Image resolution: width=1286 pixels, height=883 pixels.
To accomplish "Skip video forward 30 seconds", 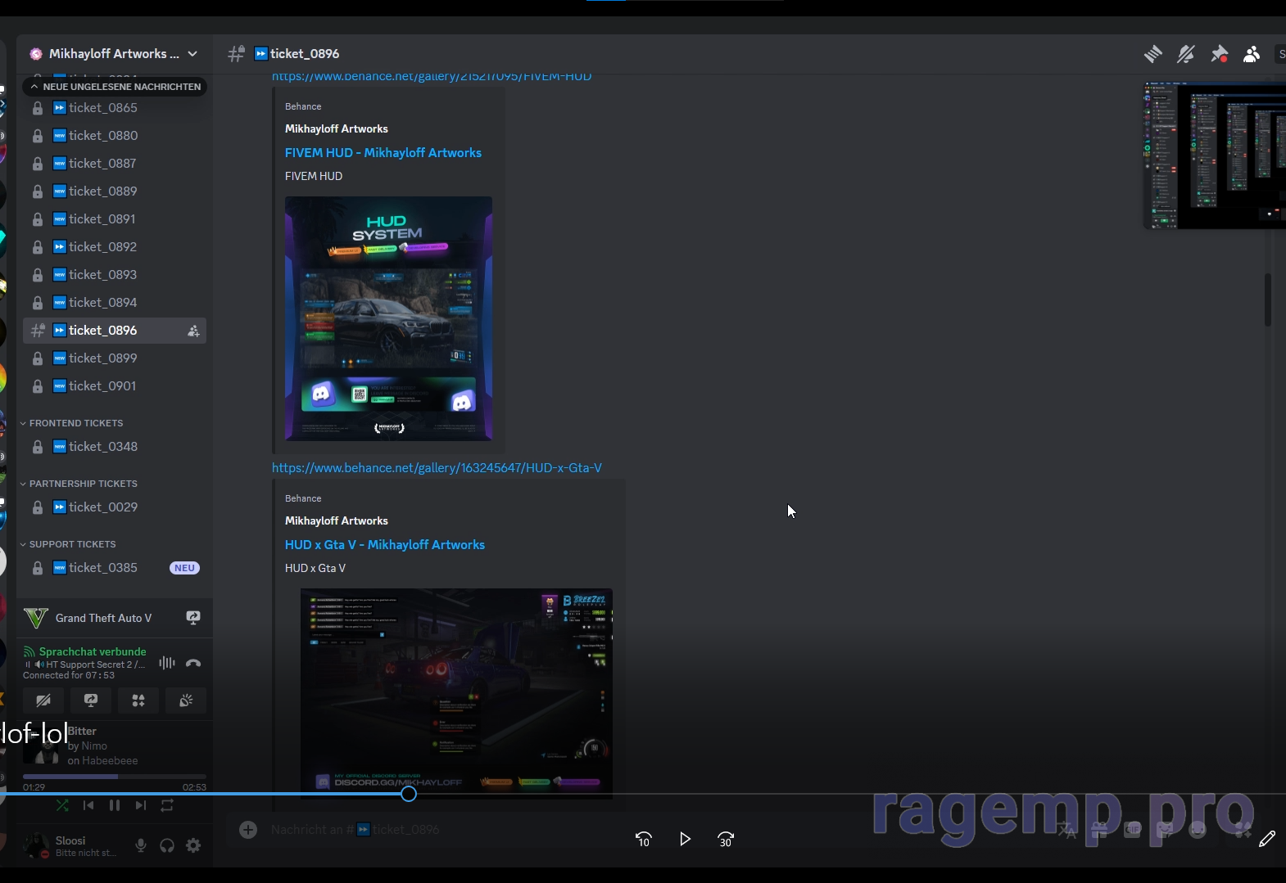I will pos(726,839).
